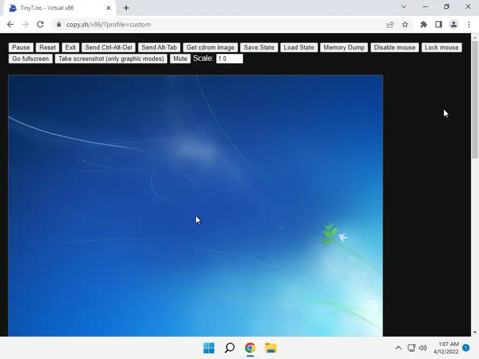Open notification center badge
This screenshot has width=479, height=359.
coord(466,348)
